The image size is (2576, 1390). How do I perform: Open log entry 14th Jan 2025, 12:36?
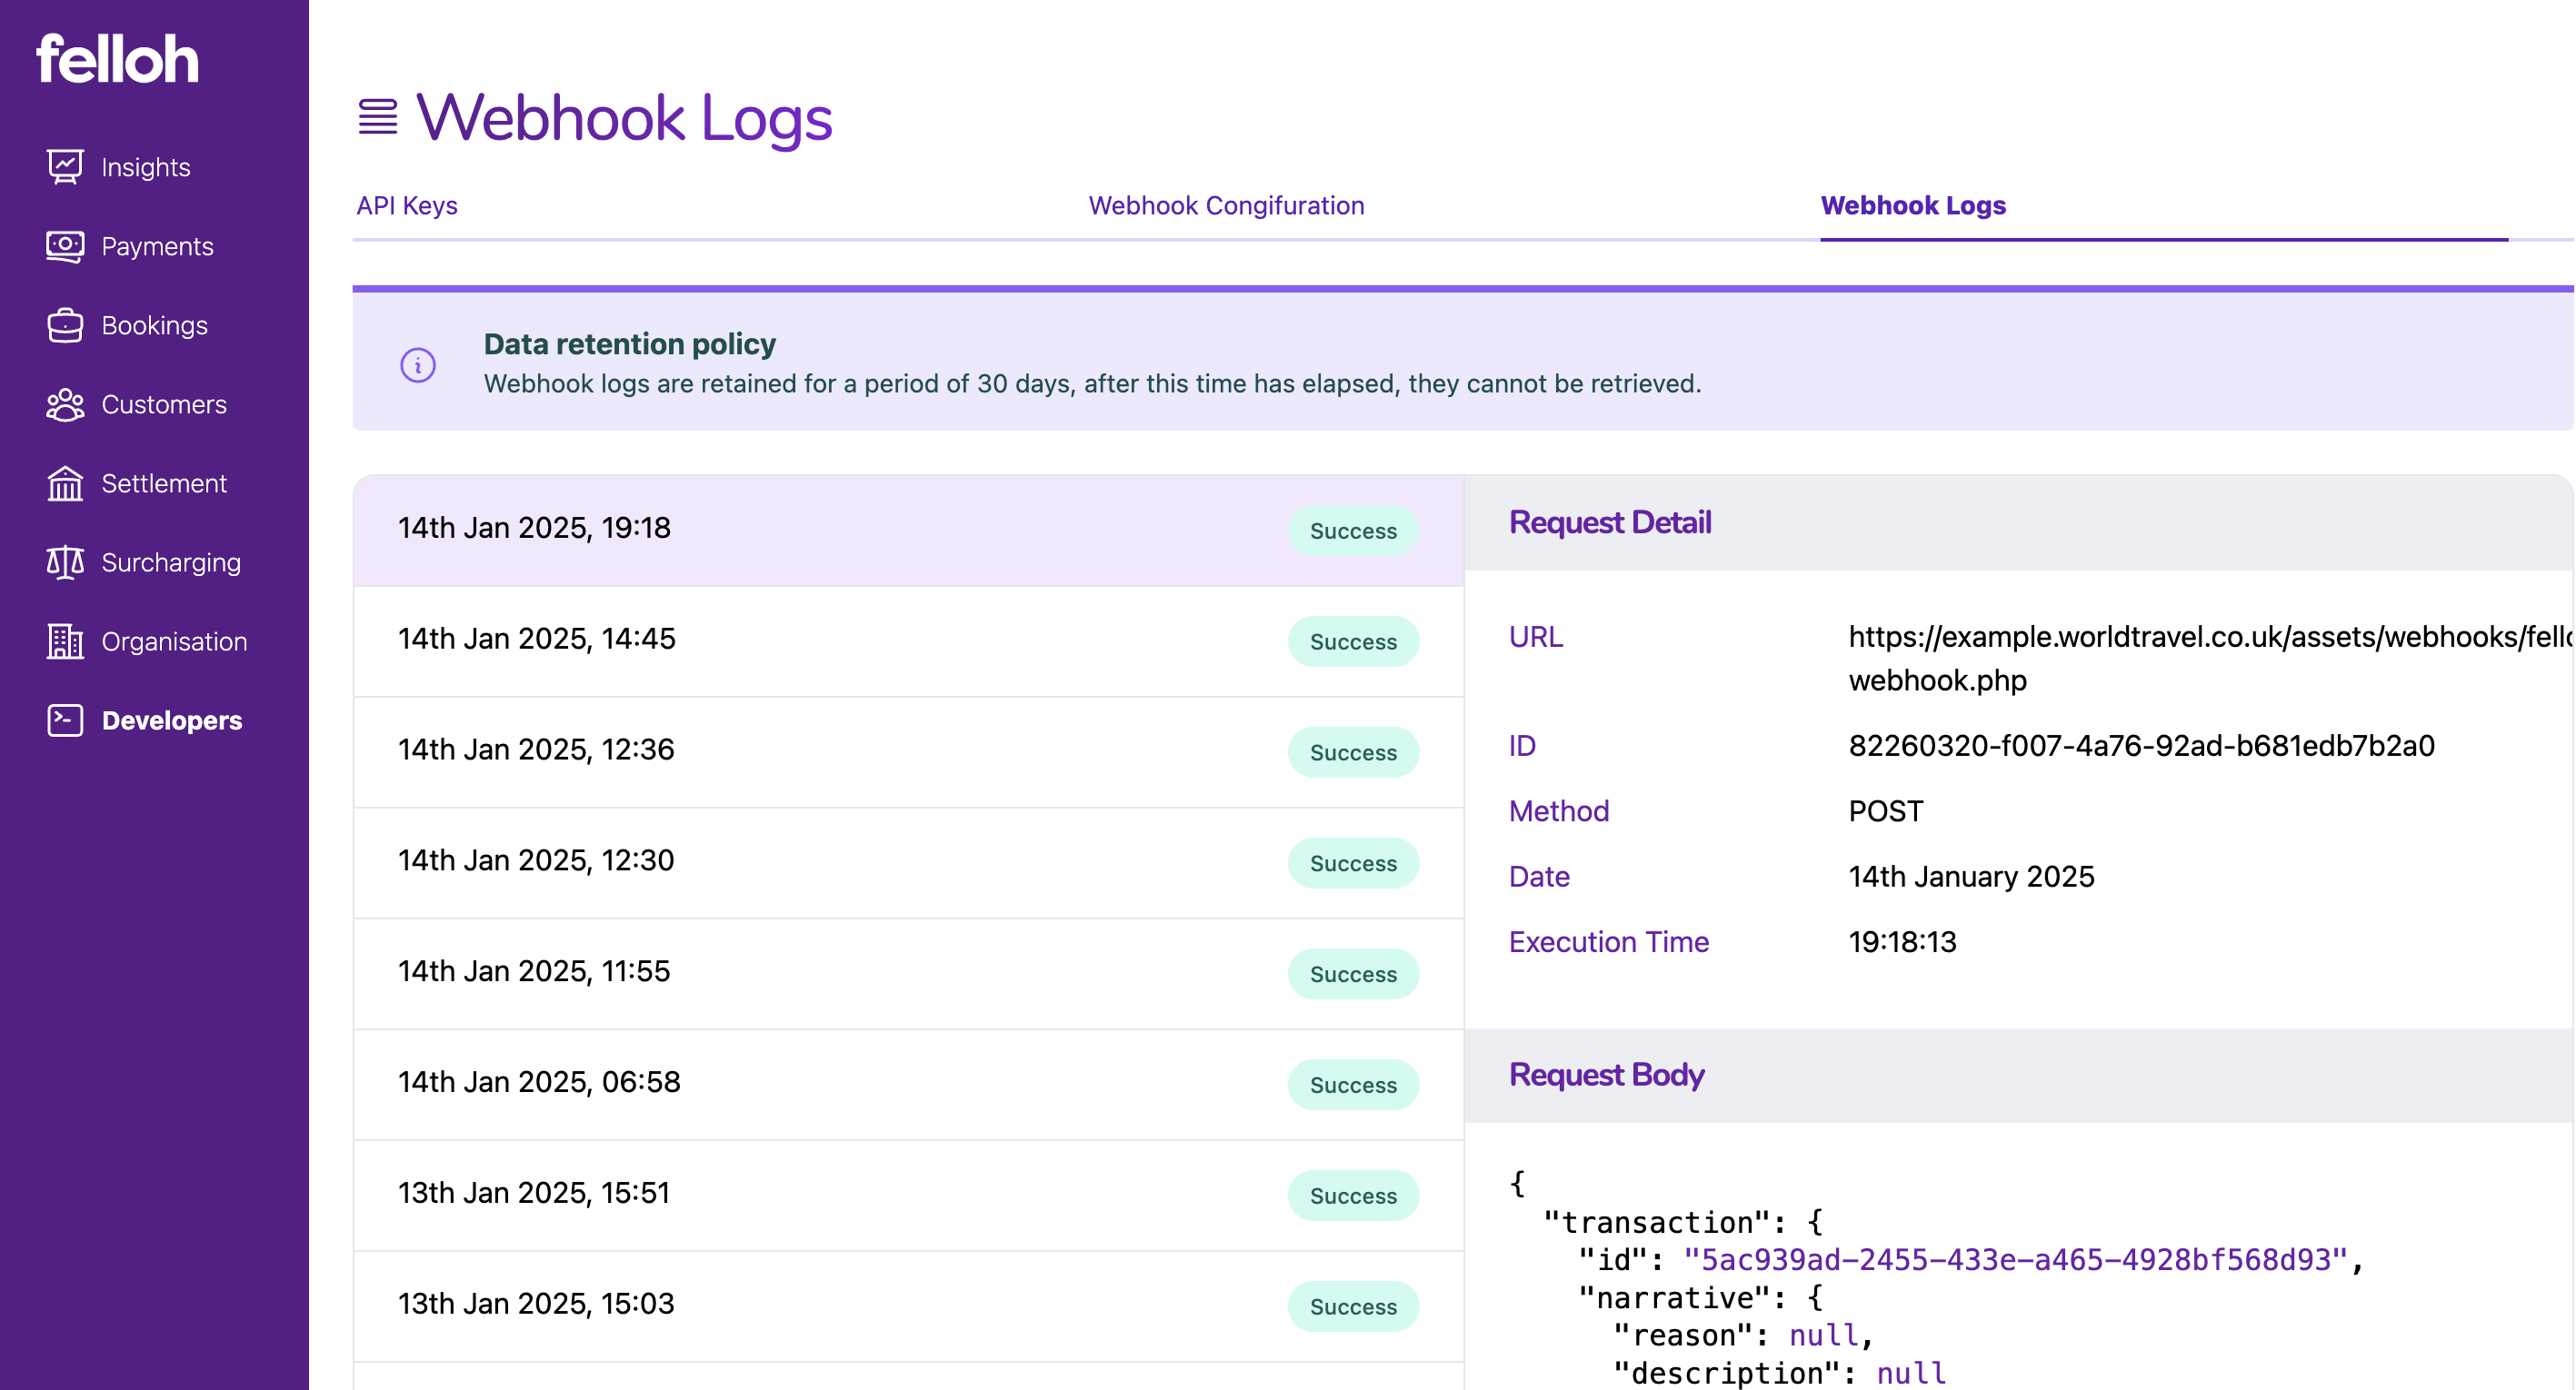(908, 751)
